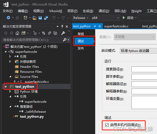
Task: Open the Project menu
Action: point(72,11)
